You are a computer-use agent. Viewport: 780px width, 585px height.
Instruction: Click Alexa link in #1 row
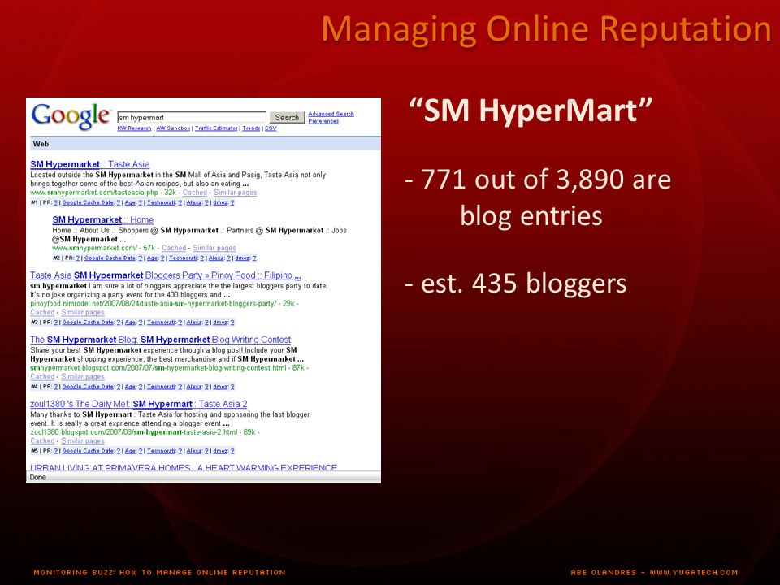click(194, 202)
